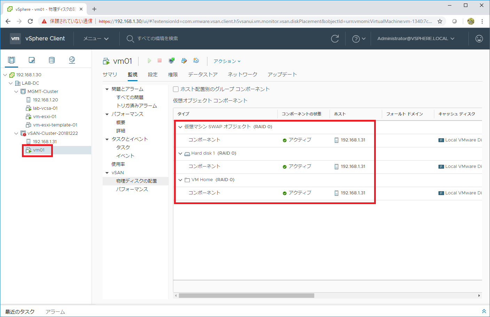The width and height of the screenshot is (490, 317).
Task: Switch to the アップデート tab
Action: point(282,75)
